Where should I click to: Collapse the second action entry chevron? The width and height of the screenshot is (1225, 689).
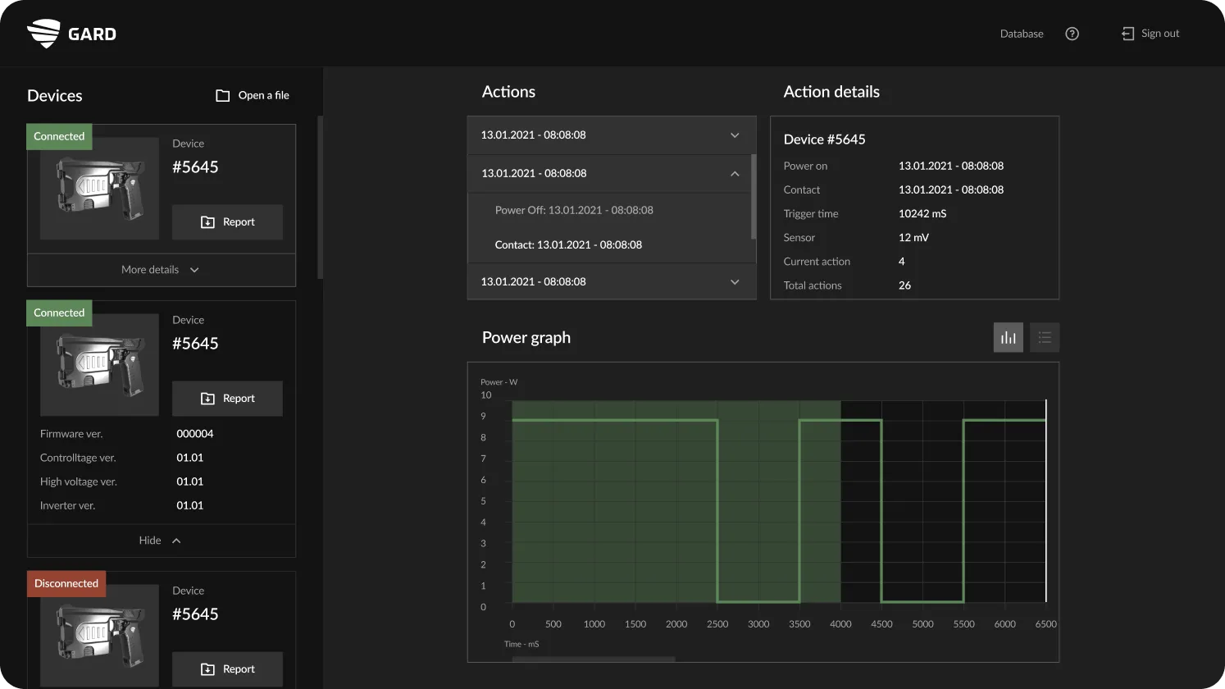point(735,174)
